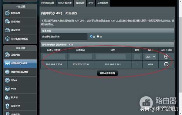The height and width of the screenshot is (115, 182).
Task: Click the 系统管理 gear icon
Action: pyautogui.click(x=7, y=106)
